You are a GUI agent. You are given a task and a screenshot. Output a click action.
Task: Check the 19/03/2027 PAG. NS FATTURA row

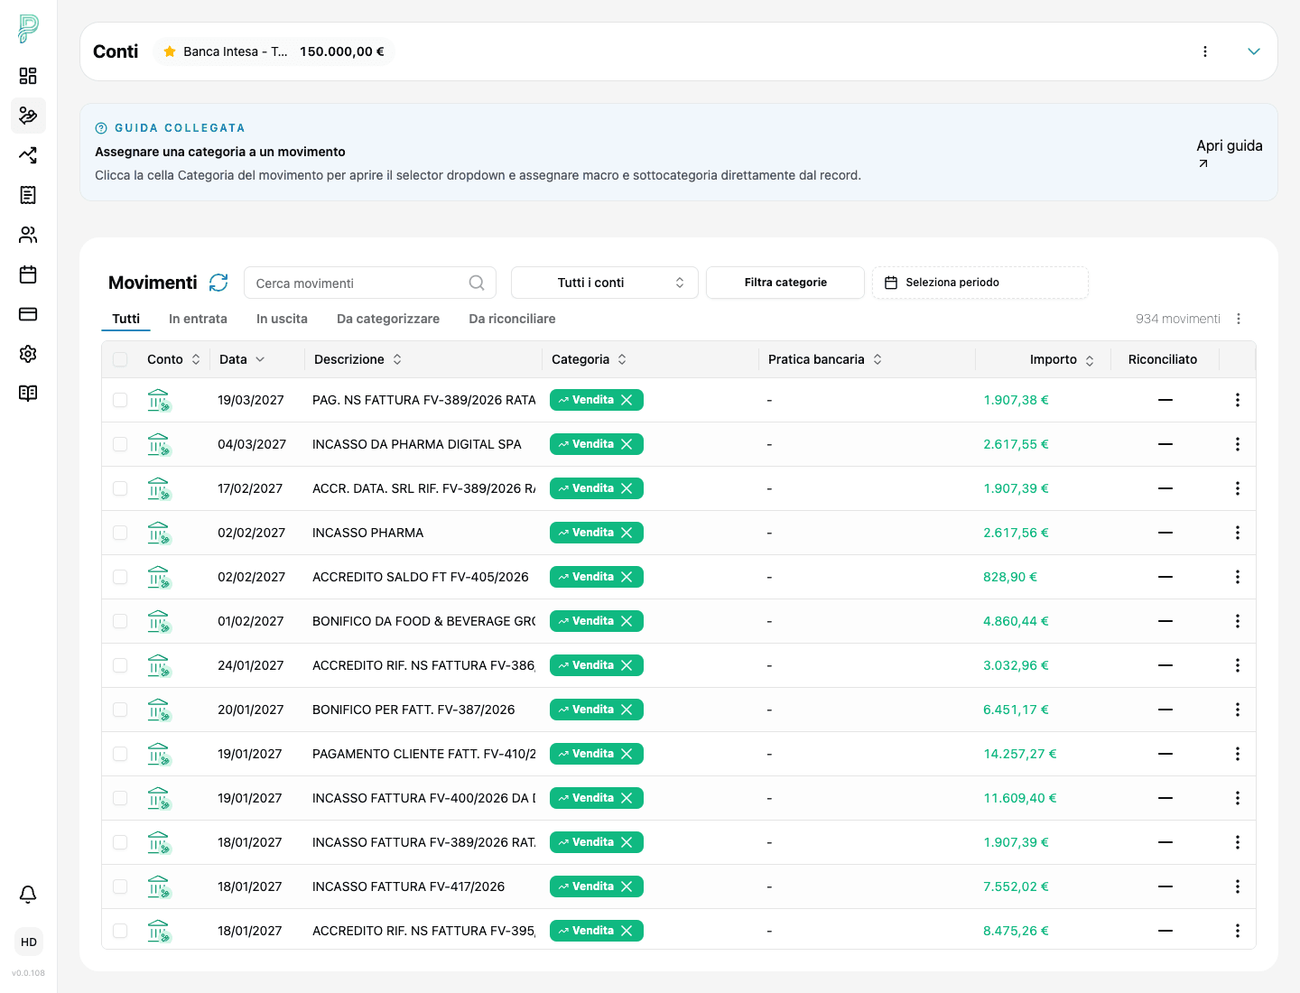(x=120, y=400)
